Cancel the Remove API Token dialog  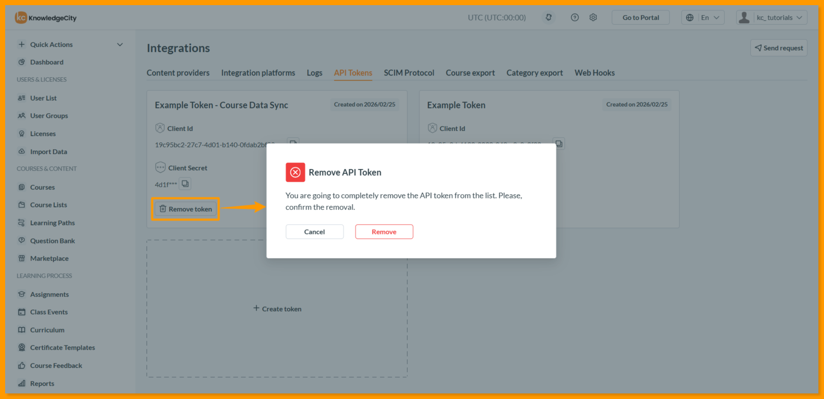coord(315,232)
